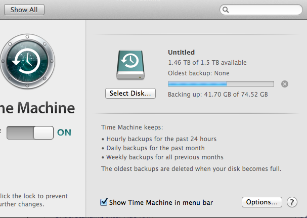Click the Machine title text
The width and height of the screenshot is (307, 218).
tap(46, 108)
